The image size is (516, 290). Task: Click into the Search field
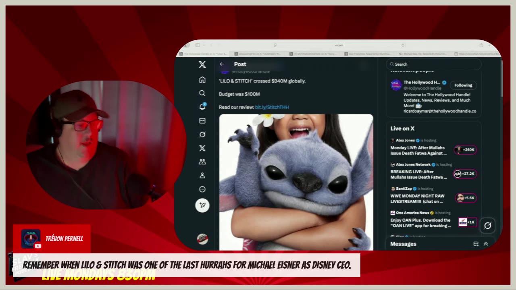[434, 64]
